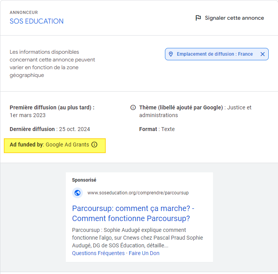The image size is (278, 274).
Task: Click the globe icon in the sponsored ad
Action: (x=77, y=193)
